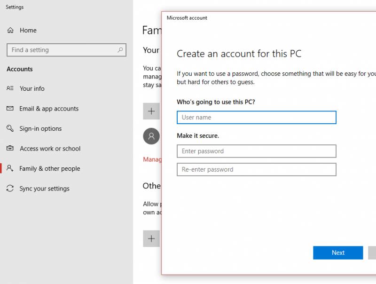Click the Settings window title text
376x284 pixels.
[15, 7]
